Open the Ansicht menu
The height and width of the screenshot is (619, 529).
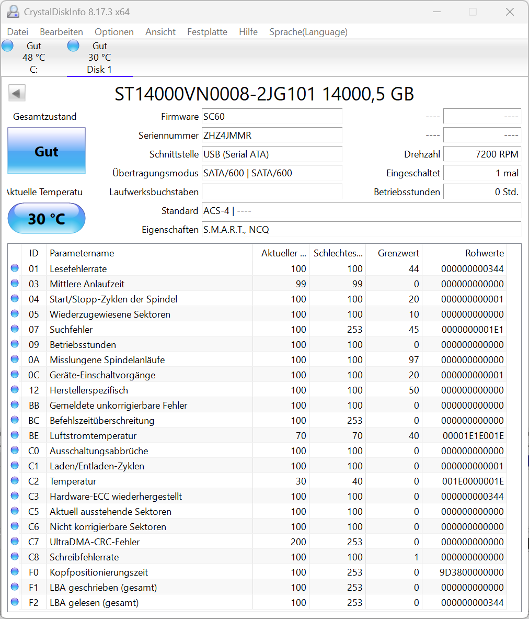pyautogui.click(x=160, y=32)
